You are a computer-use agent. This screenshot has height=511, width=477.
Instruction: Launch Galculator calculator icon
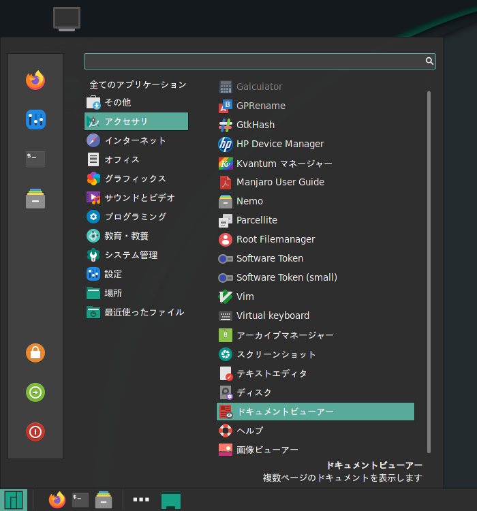(226, 87)
